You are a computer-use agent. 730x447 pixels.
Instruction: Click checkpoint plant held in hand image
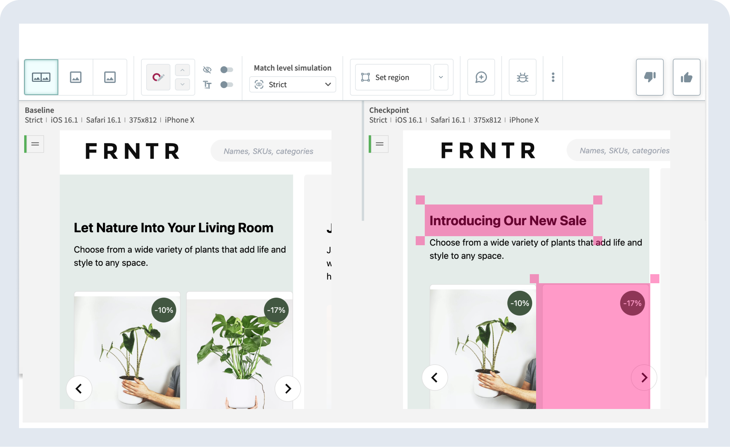[483, 349]
